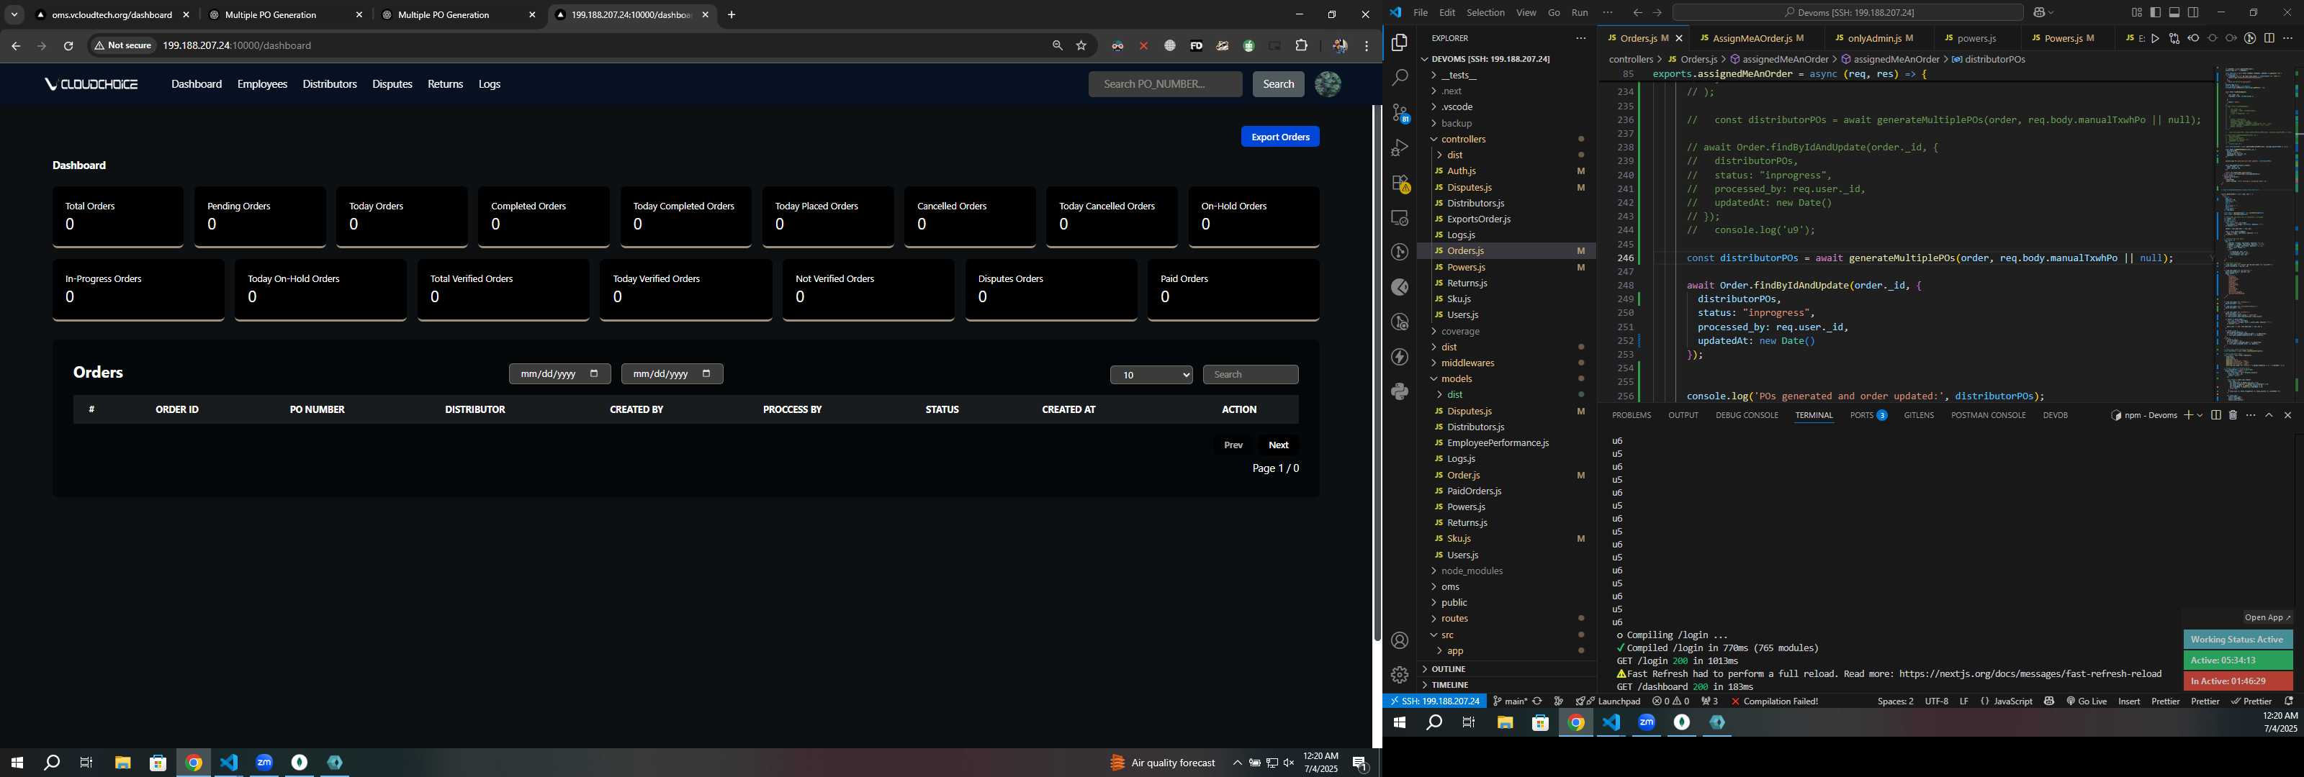This screenshot has height=777, width=2304.
Task: Click the Run play icon in editor toolbar
Action: click(2156, 38)
